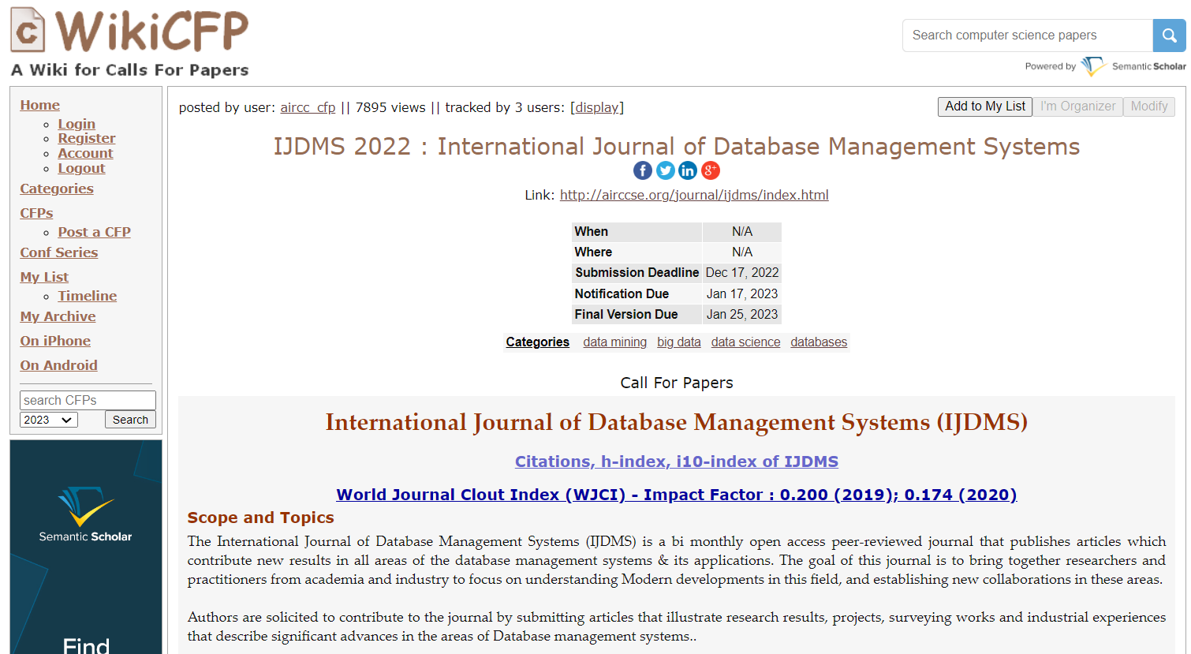Click the I'm Organizer button
The image size is (1191, 654).
click(1077, 107)
